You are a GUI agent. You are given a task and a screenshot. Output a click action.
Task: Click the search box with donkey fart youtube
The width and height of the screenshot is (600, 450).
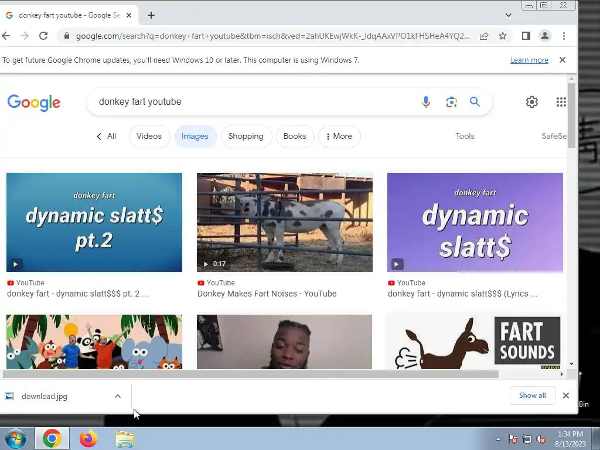click(253, 102)
